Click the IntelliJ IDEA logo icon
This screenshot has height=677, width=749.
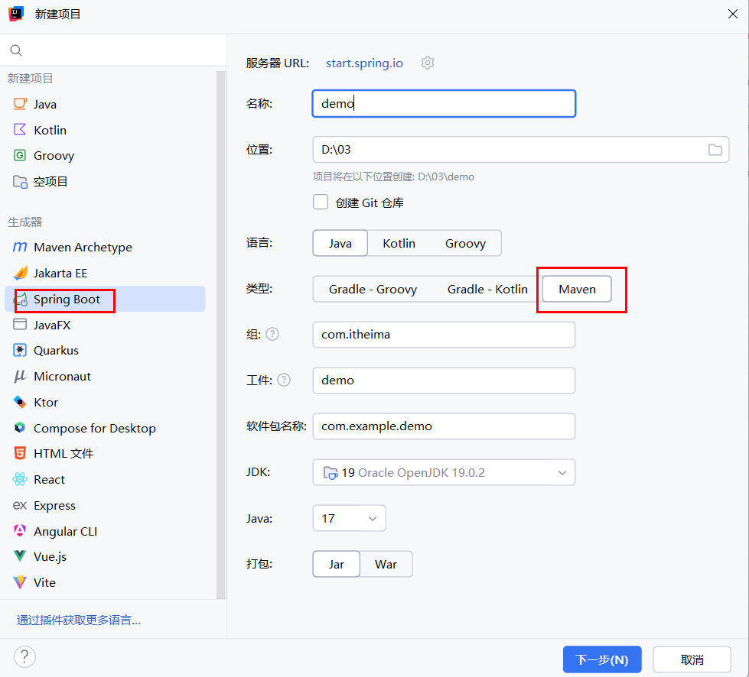(x=16, y=14)
